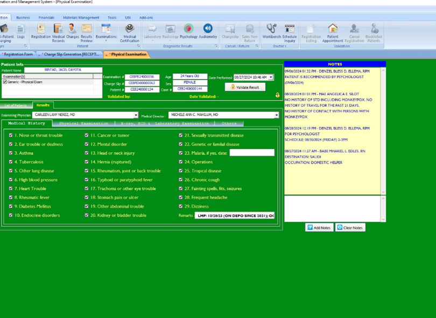Image resolution: width=436 pixels, height=318 pixels.
Task: Click the Malaria date input field
Action: [x=252, y=153]
